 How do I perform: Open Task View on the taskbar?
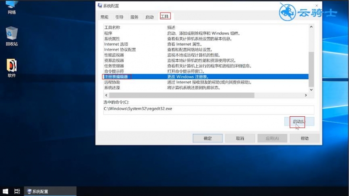pyautogui.click(x=17, y=191)
